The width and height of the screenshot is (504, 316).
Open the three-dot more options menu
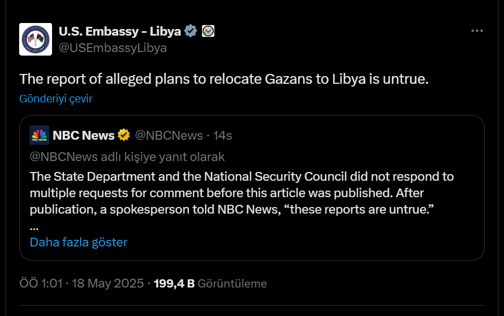click(477, 31)
